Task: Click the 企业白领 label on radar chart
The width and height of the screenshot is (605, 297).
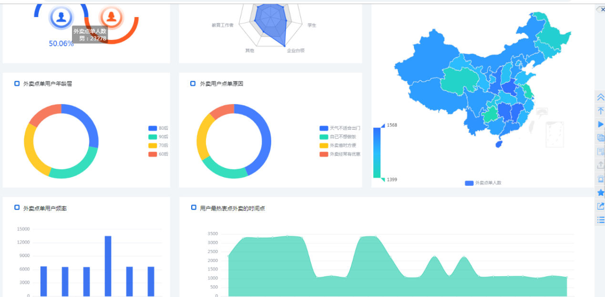Action: point(296,50)
